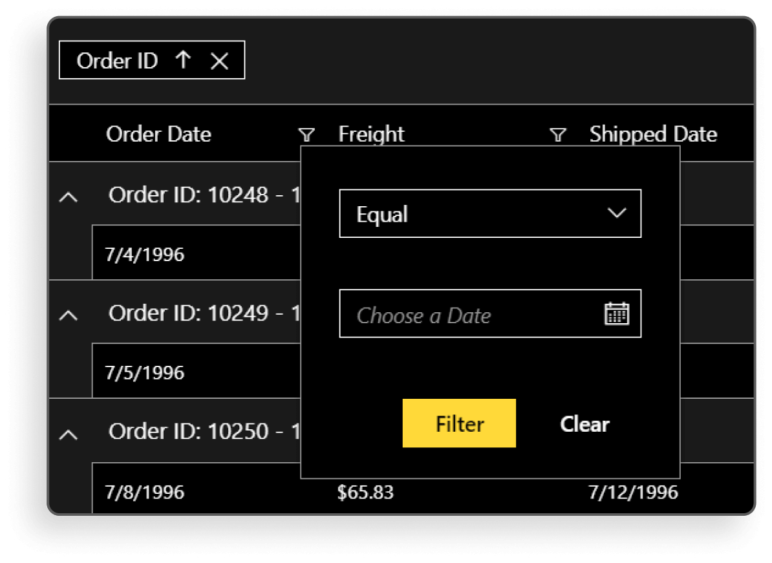This screenshot has width=772, height=563.
Task: Select the $65.83 freight cell
Action: (x=365, y=492)
